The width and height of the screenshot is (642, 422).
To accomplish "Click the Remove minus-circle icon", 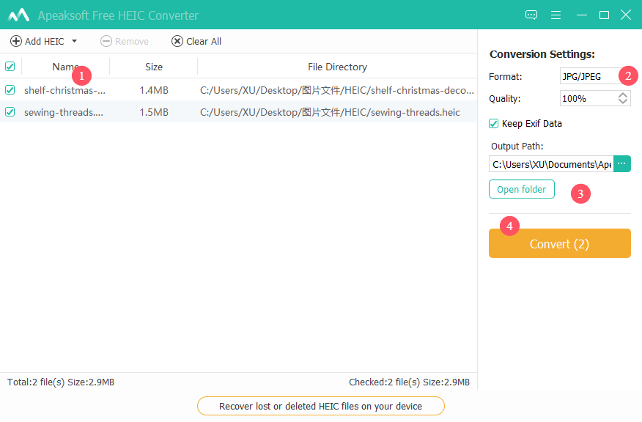I will (x=106, y=41).
